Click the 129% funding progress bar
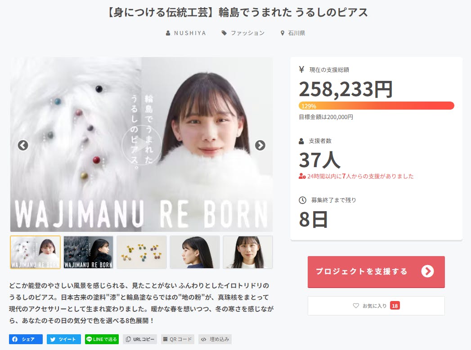471x350 pixels. pos(377,106)
